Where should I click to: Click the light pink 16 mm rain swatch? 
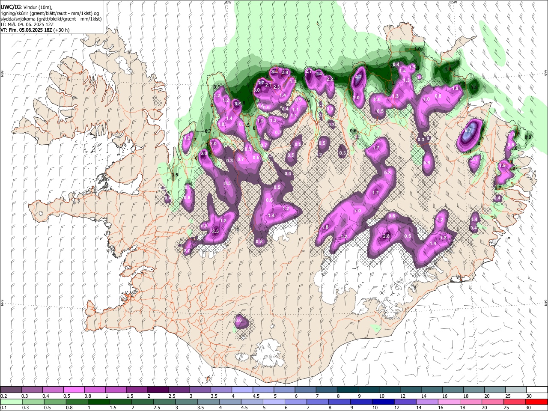coord(449,402)
